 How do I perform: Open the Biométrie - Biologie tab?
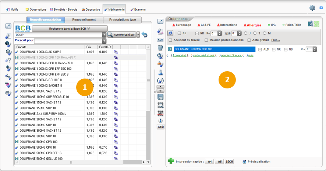63,10
